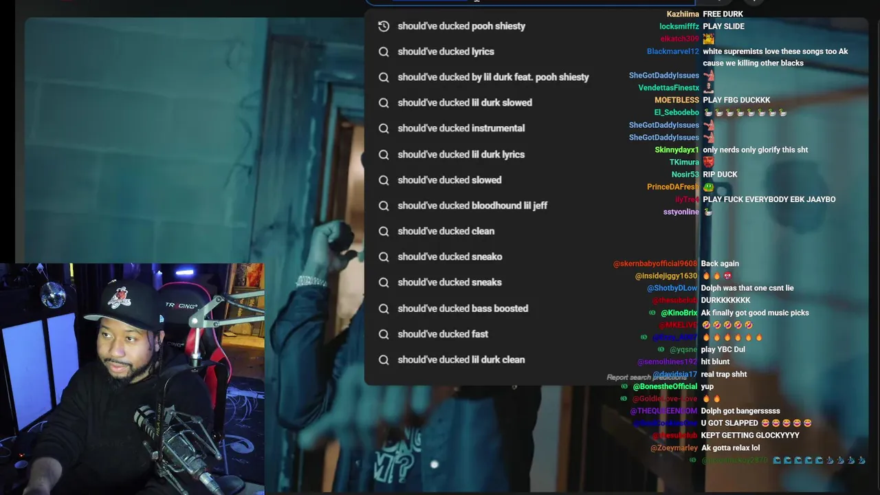Click magnifier icon beside "lil durk slowed"
The height and width of the screenshot is (495, 880).
[384, 102]
